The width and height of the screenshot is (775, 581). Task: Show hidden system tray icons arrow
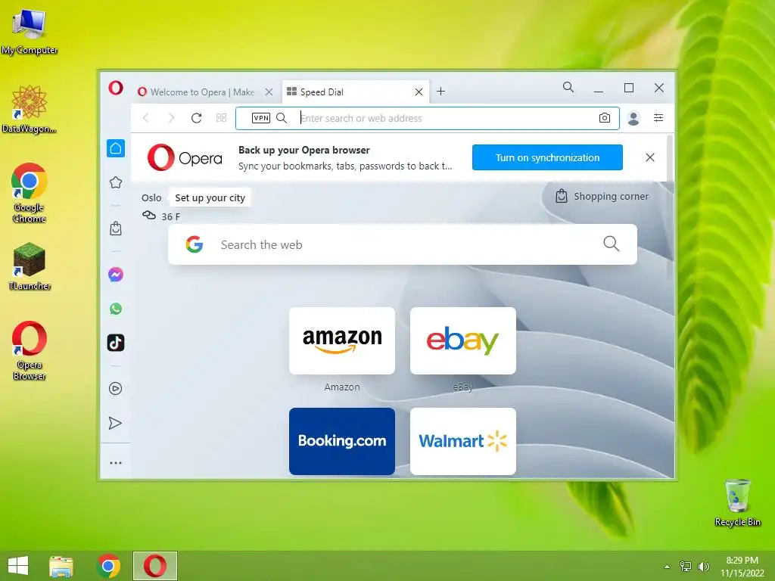pos(668,567)
